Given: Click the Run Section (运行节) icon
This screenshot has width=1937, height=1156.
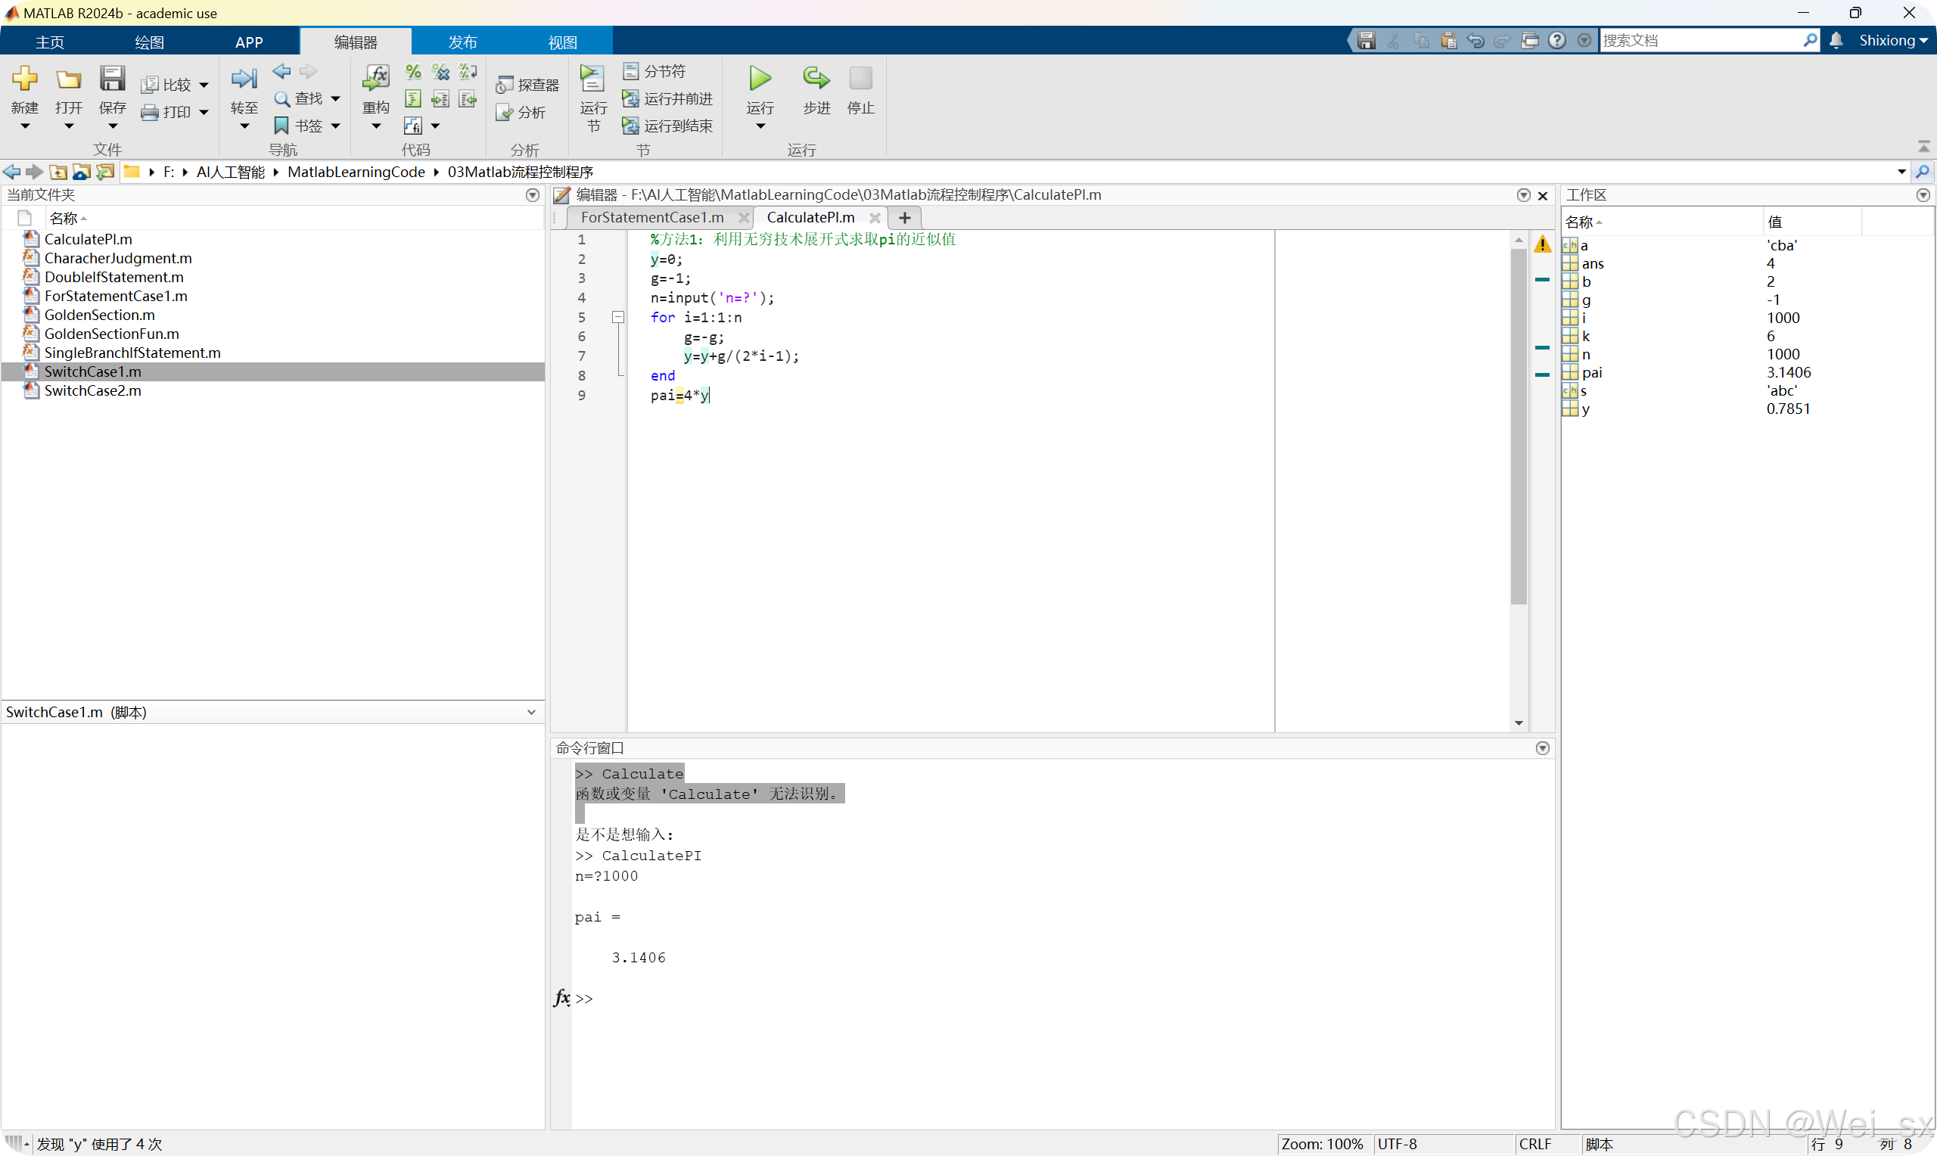Looking at the screenshot, I should coord(592,79).
